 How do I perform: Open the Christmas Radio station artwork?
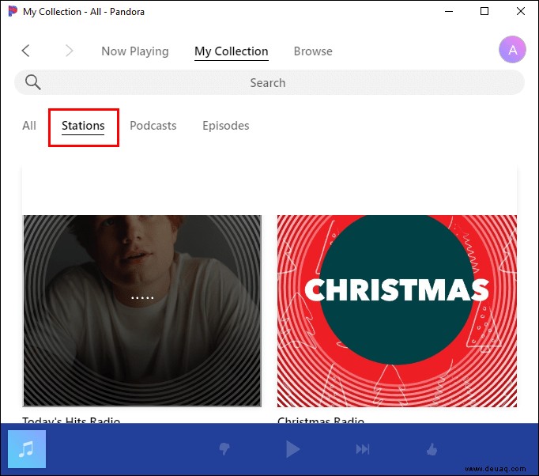pos(397,311)
